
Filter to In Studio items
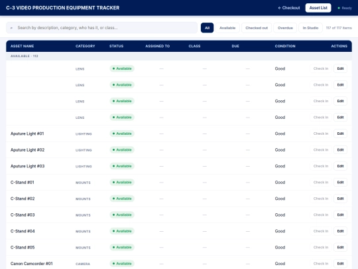(x=310, y=28)
